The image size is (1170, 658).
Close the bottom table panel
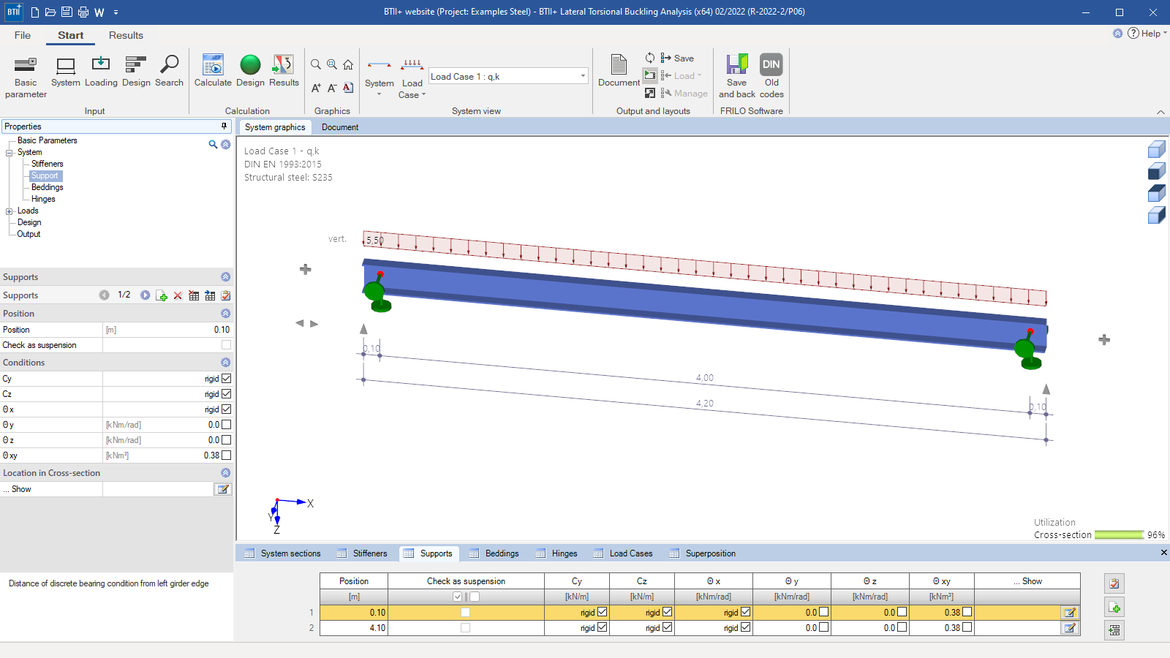tap(1163, 553)
